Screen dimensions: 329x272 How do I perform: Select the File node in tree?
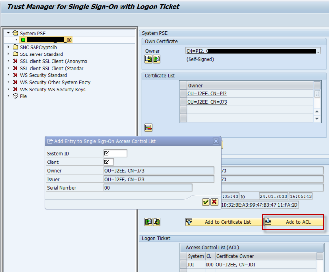click(23, 96)
